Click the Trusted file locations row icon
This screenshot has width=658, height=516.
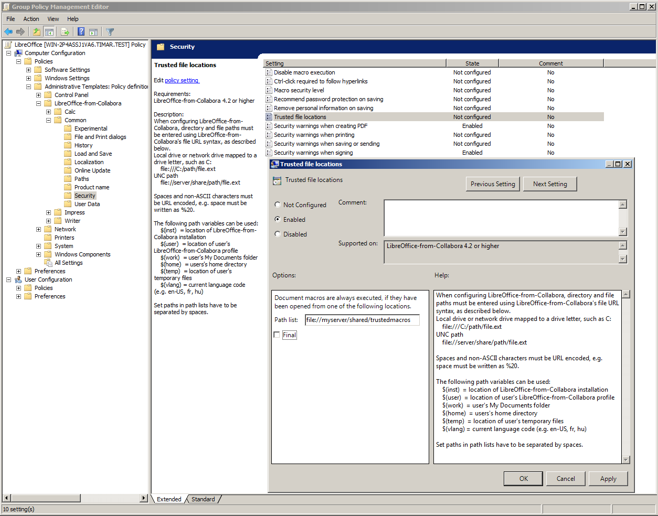pyautogui.click(x=269, y=117)
